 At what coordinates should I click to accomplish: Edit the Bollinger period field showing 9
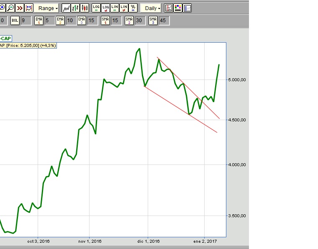pyautogui.click(x=26, y=21)
